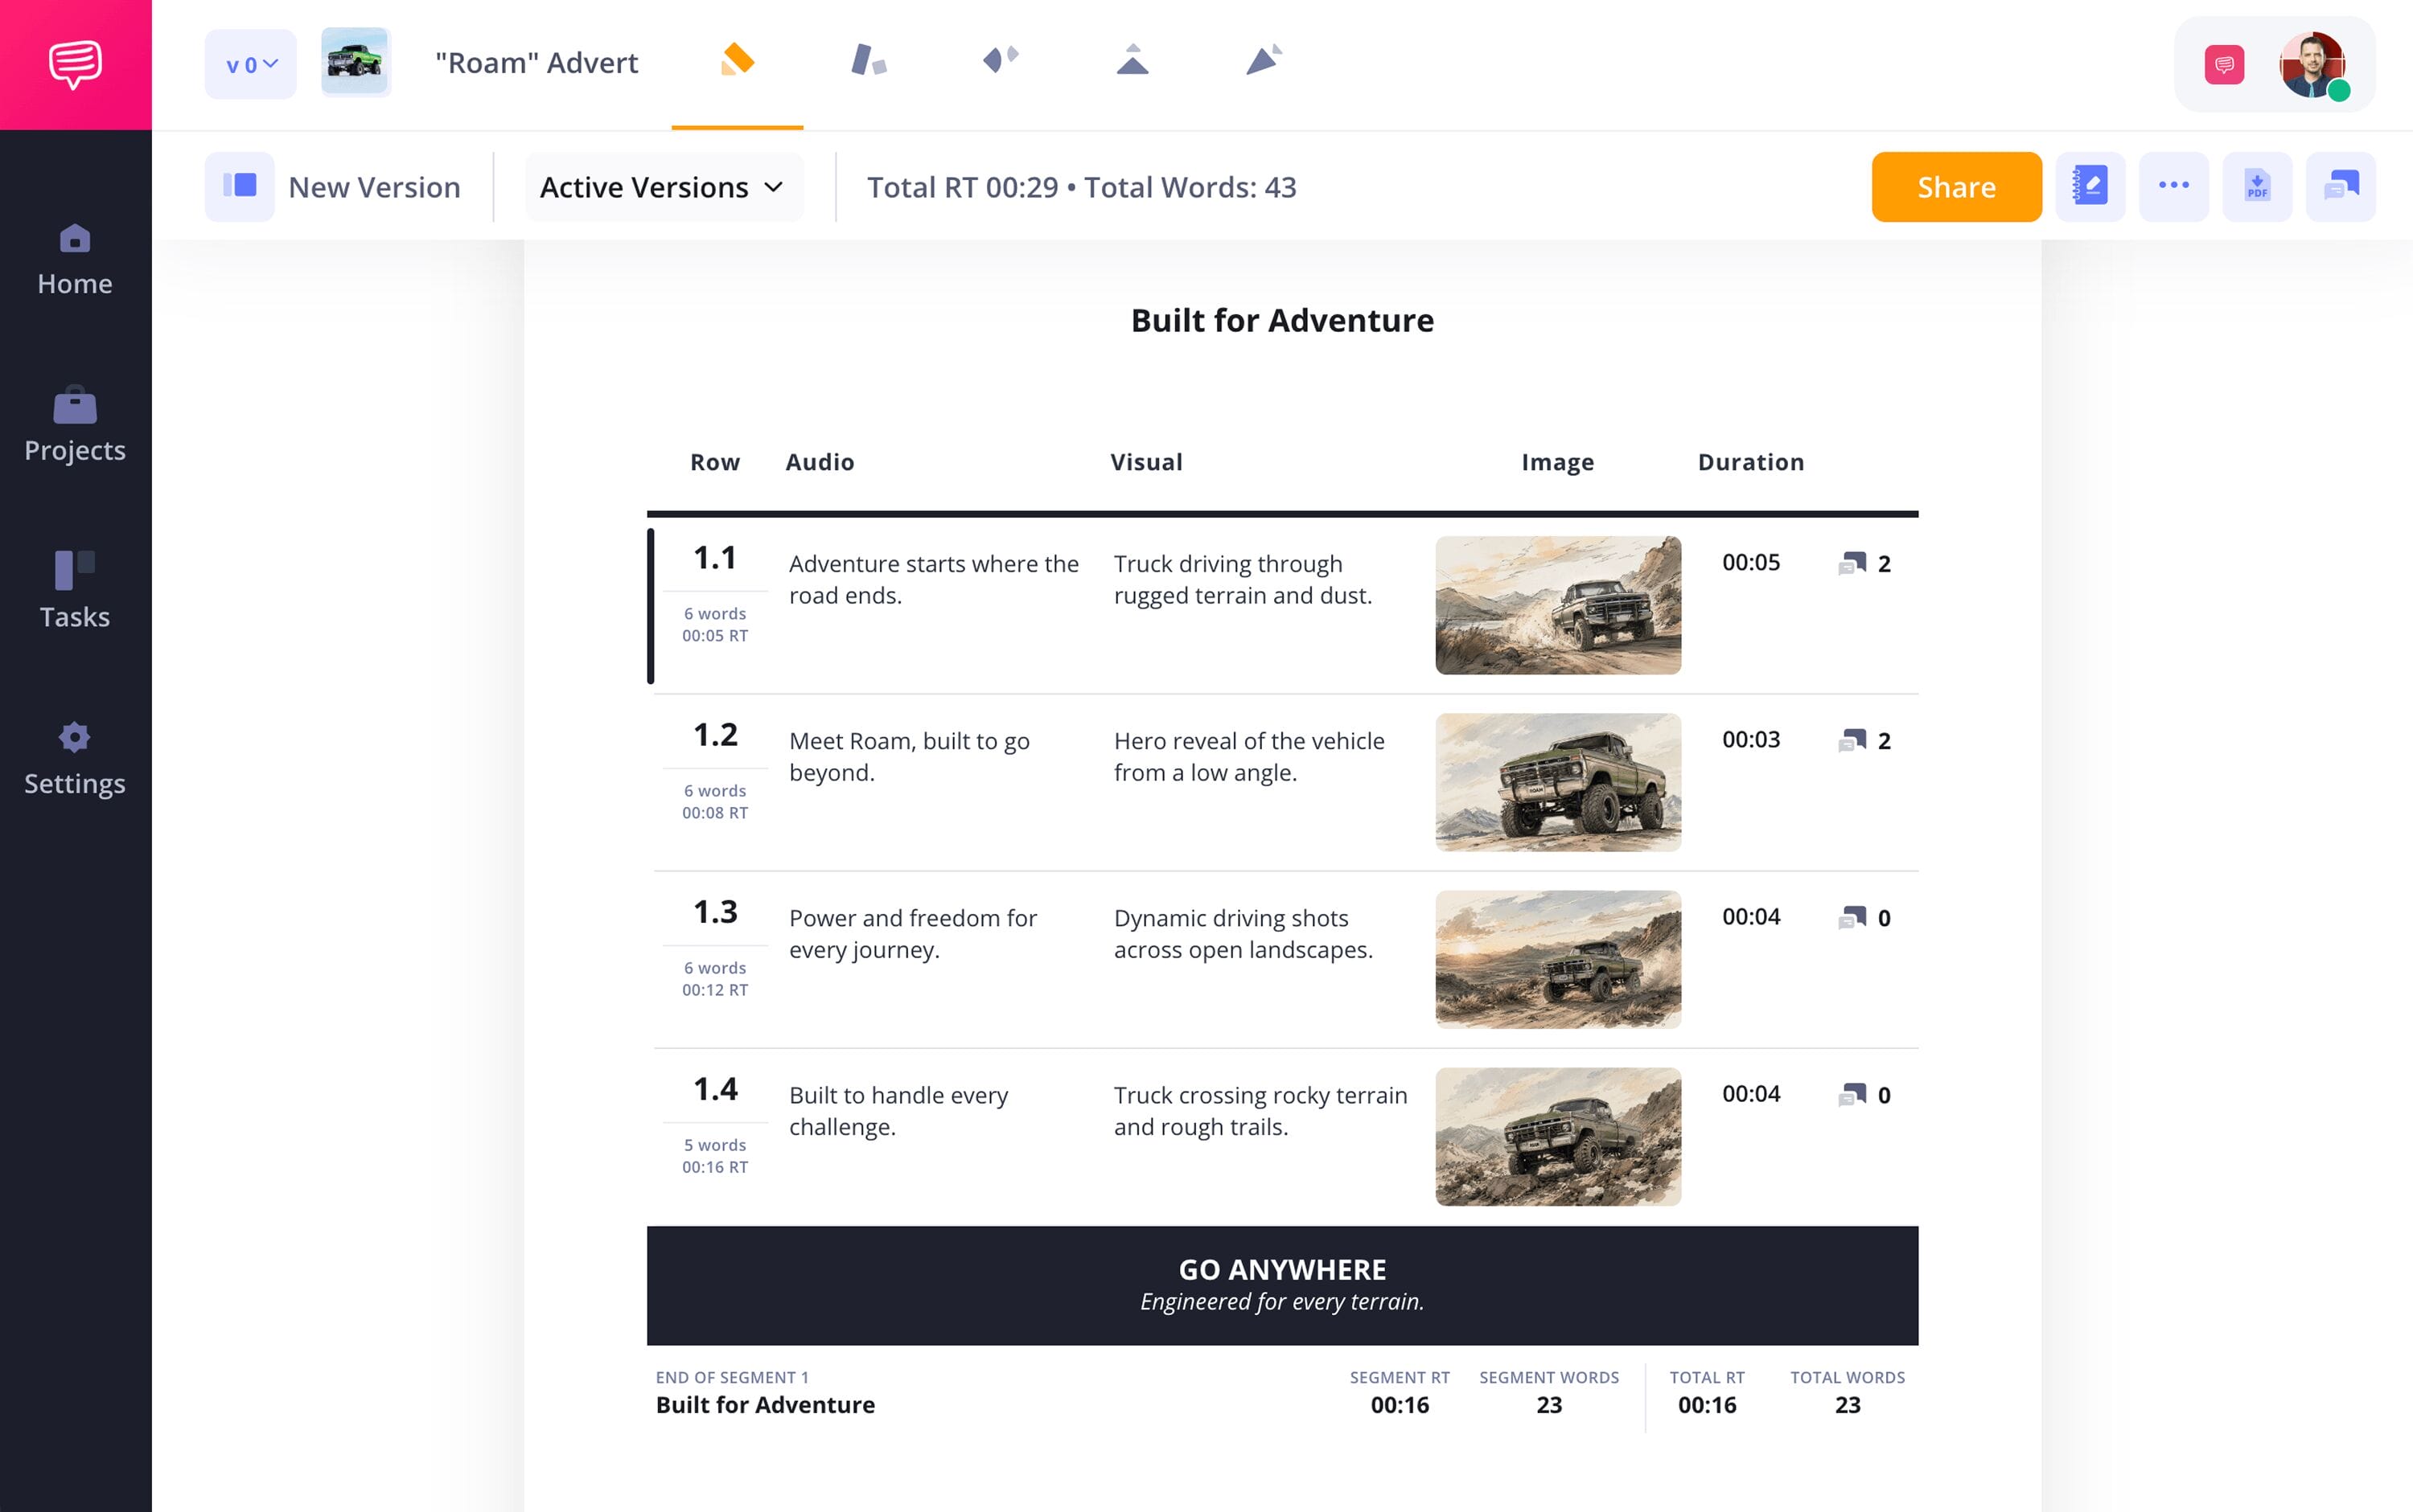Click the orange Share button
This screenshot has height=1512, width=2413.
pos(1956,187)
